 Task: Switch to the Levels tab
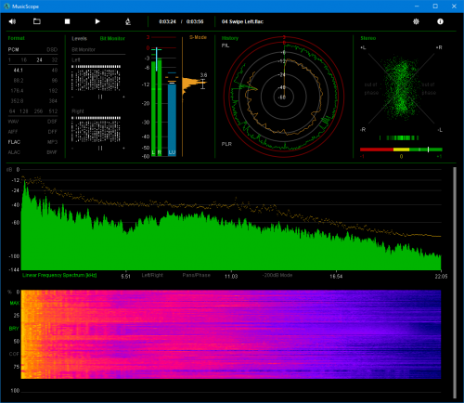[x=79, y=38]
